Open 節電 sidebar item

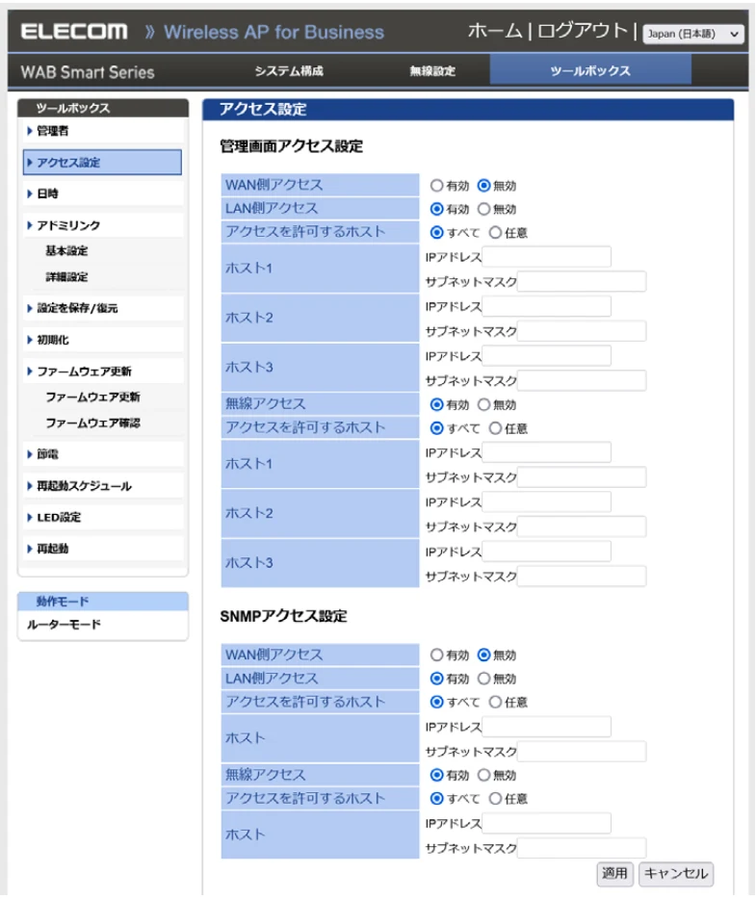click(x=103, y=454)
